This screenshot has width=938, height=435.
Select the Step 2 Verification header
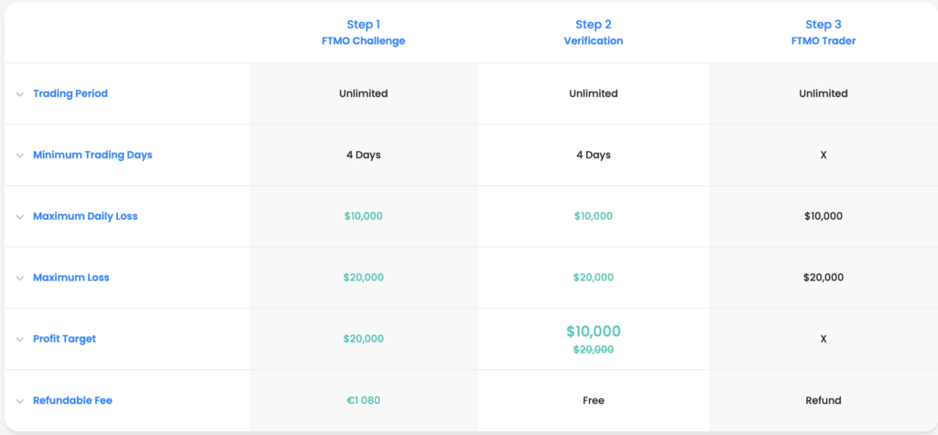point(594,33)
